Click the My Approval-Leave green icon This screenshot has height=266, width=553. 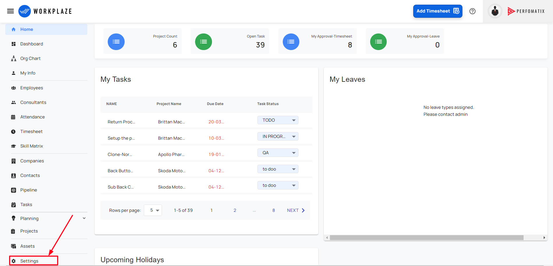coord(378,42)
